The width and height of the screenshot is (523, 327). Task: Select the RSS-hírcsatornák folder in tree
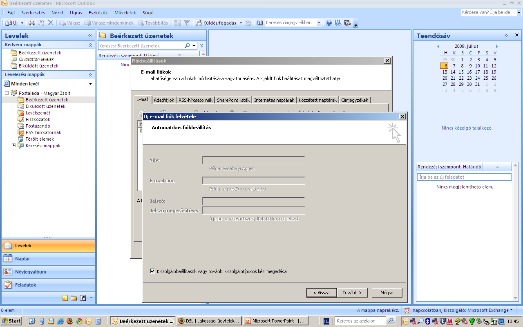pos(43,132)
